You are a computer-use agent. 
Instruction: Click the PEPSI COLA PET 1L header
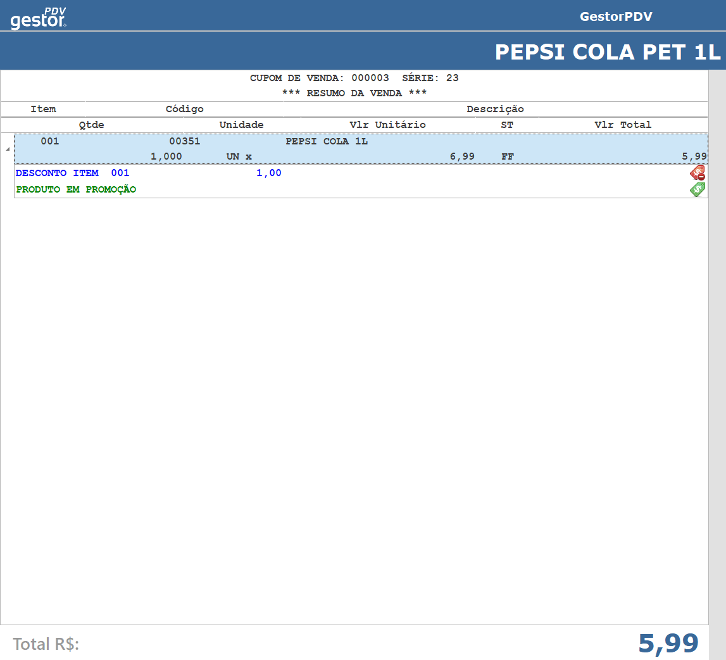point(607,52)
